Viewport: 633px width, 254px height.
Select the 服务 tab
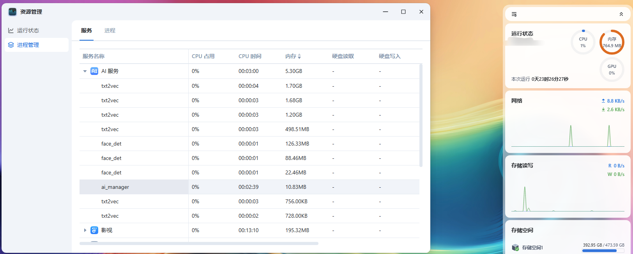tap(87, 30)
